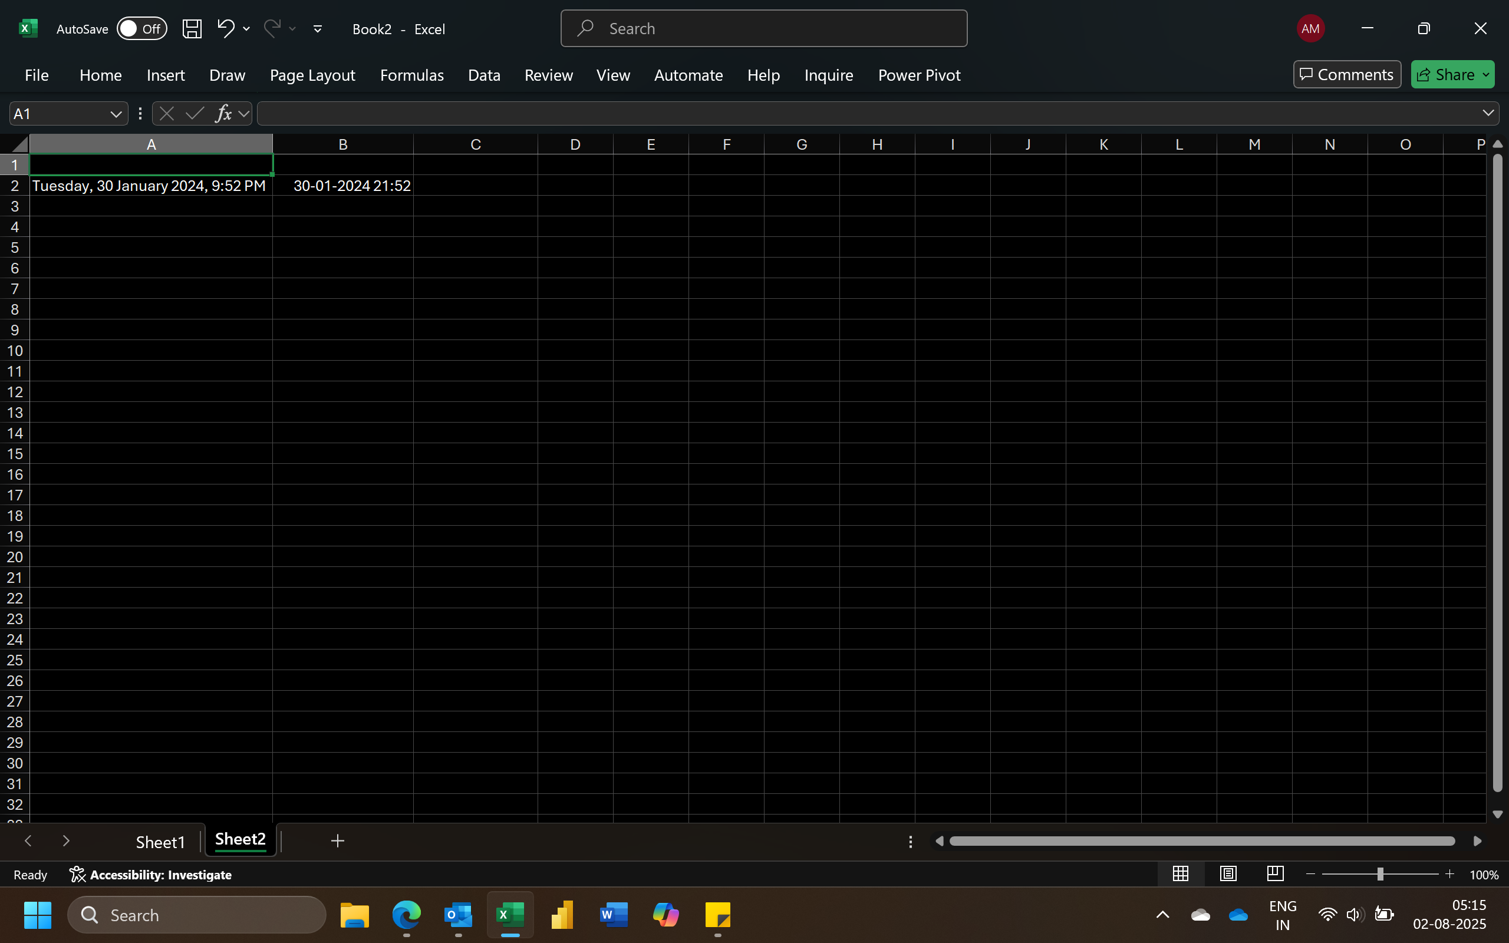Click the zoom slider handle
1509x943 pixels.
[x=1380, y=875]
